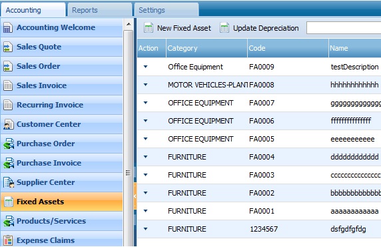This screenshot has height=247, width=381.
Task: Go to Sales Invoice
Action: pos(62,85)
